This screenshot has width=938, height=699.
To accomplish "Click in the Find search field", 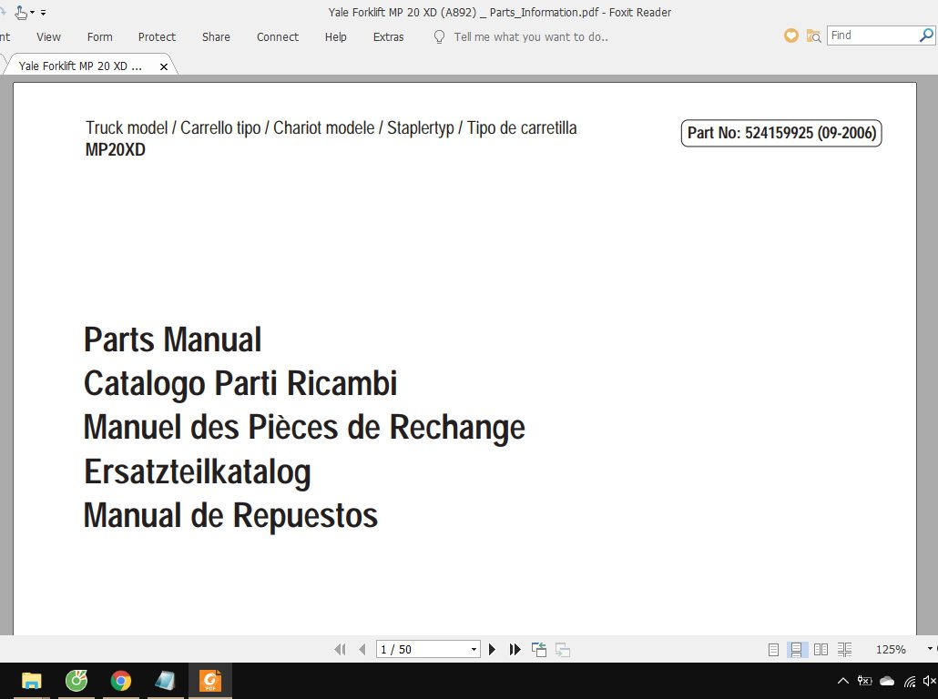I will point(872,35).
